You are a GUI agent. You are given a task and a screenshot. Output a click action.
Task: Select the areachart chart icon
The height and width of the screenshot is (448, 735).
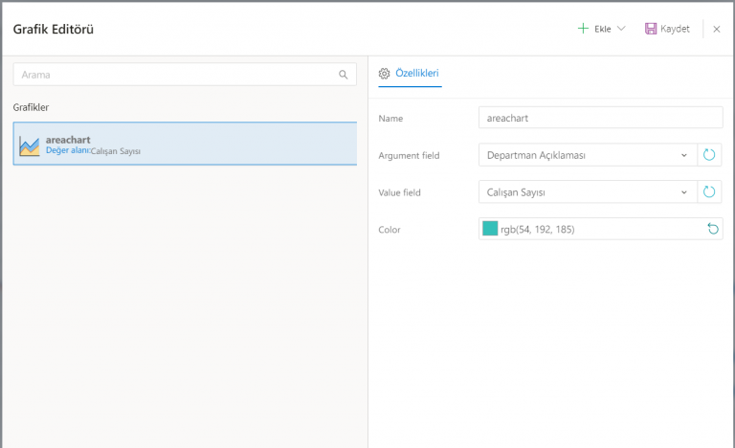29,146
